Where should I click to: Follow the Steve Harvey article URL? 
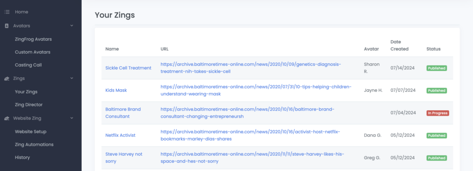click(x=252, y=158)
